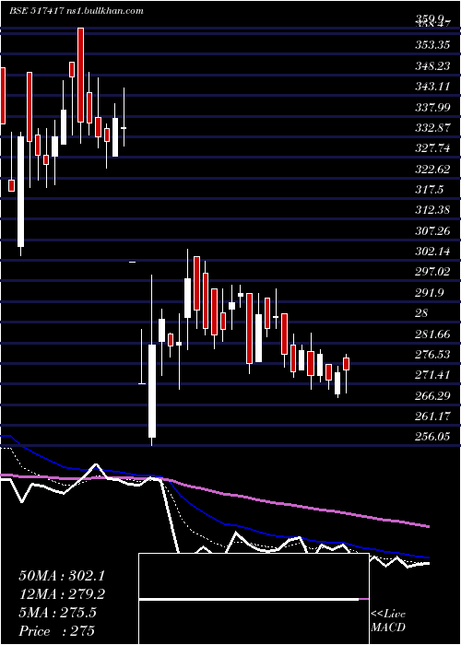Click the 343.11 price axis label
461x645 pixels.
click(x=431, y=87)
